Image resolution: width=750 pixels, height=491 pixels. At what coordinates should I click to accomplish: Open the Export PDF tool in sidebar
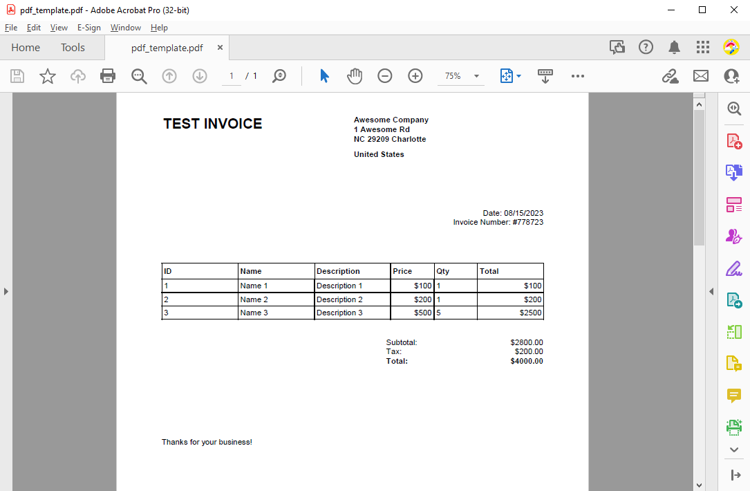tap(734, 172)
